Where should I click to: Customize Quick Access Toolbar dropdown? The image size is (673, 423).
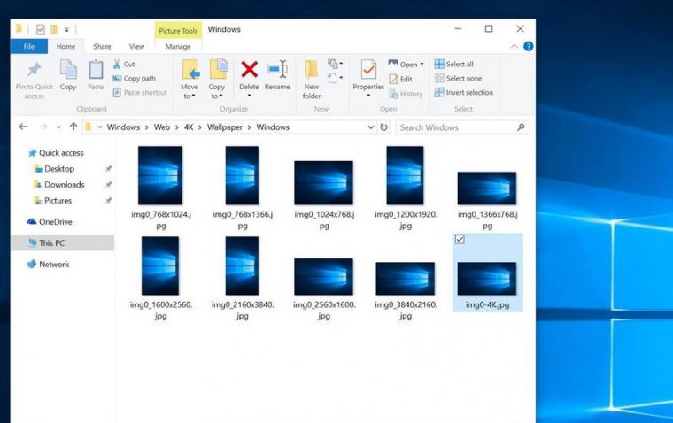(66, 29)
